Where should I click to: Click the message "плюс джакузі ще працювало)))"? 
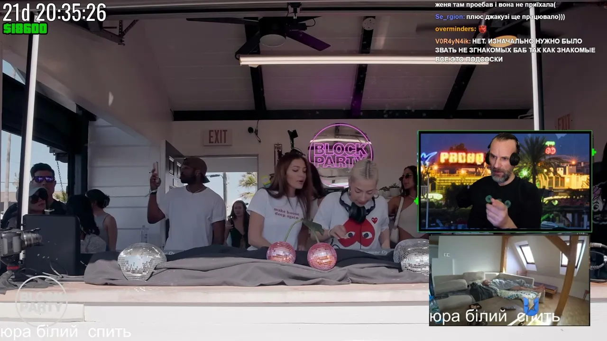click(x=515, y=17)
